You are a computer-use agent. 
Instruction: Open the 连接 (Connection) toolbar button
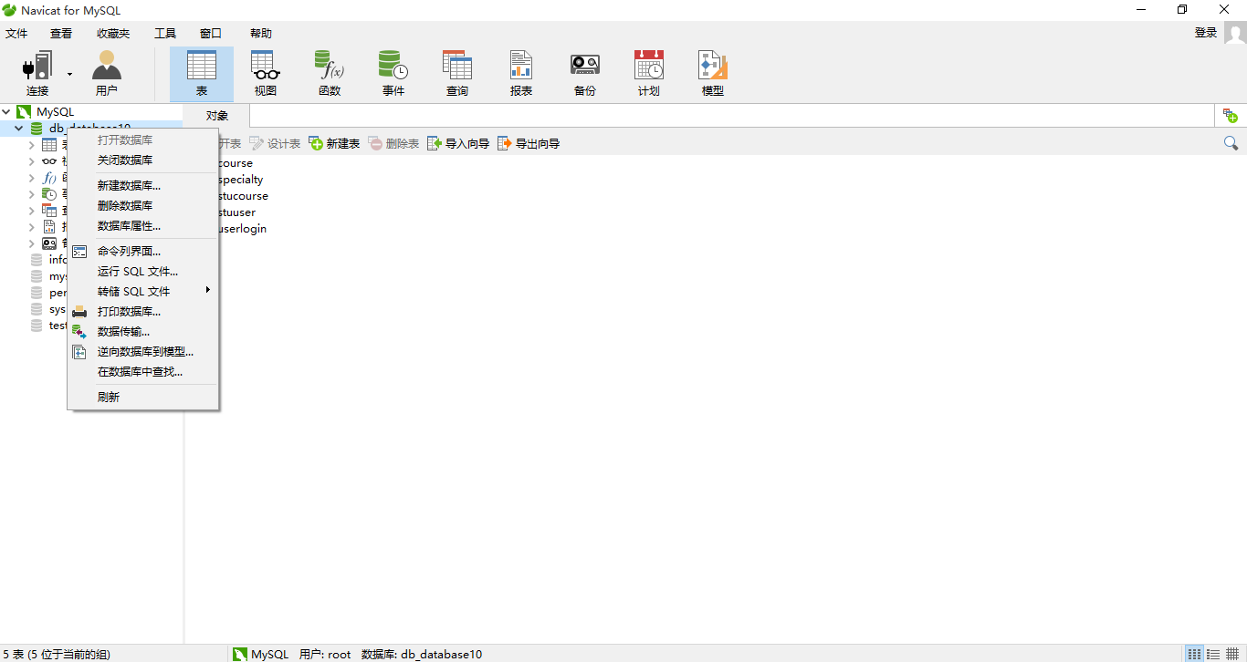pos(37,74)
